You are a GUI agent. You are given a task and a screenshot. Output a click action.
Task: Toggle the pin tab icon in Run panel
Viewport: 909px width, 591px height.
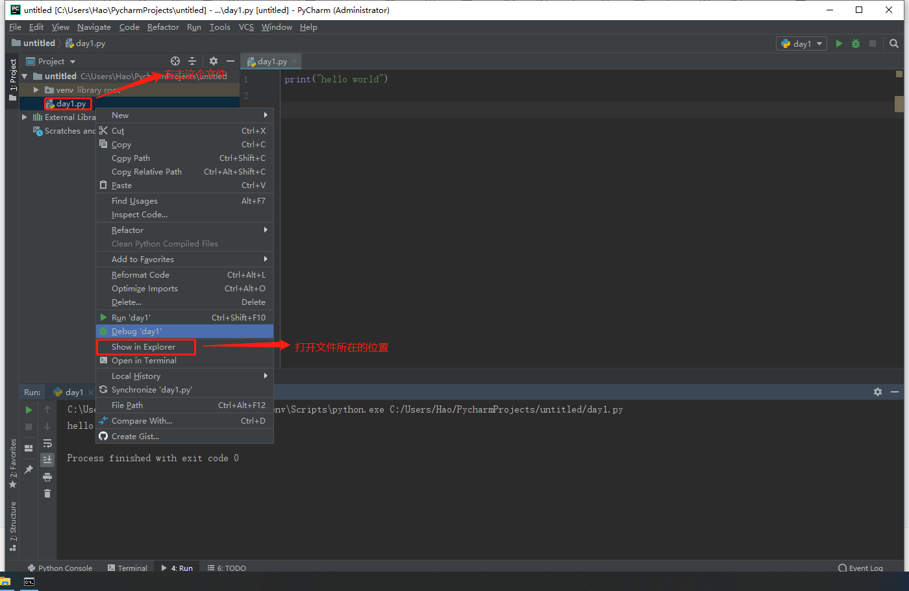[x=29, y=469]
